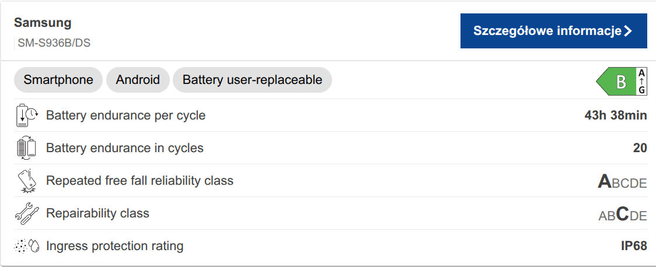656x267 pixels.
Task: Click the SM-S936B/DS model identifier
Action: tap(54, 43)
